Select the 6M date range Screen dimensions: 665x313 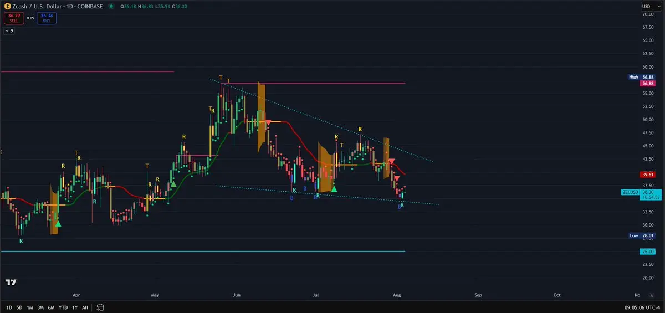(x=51, y=307)
